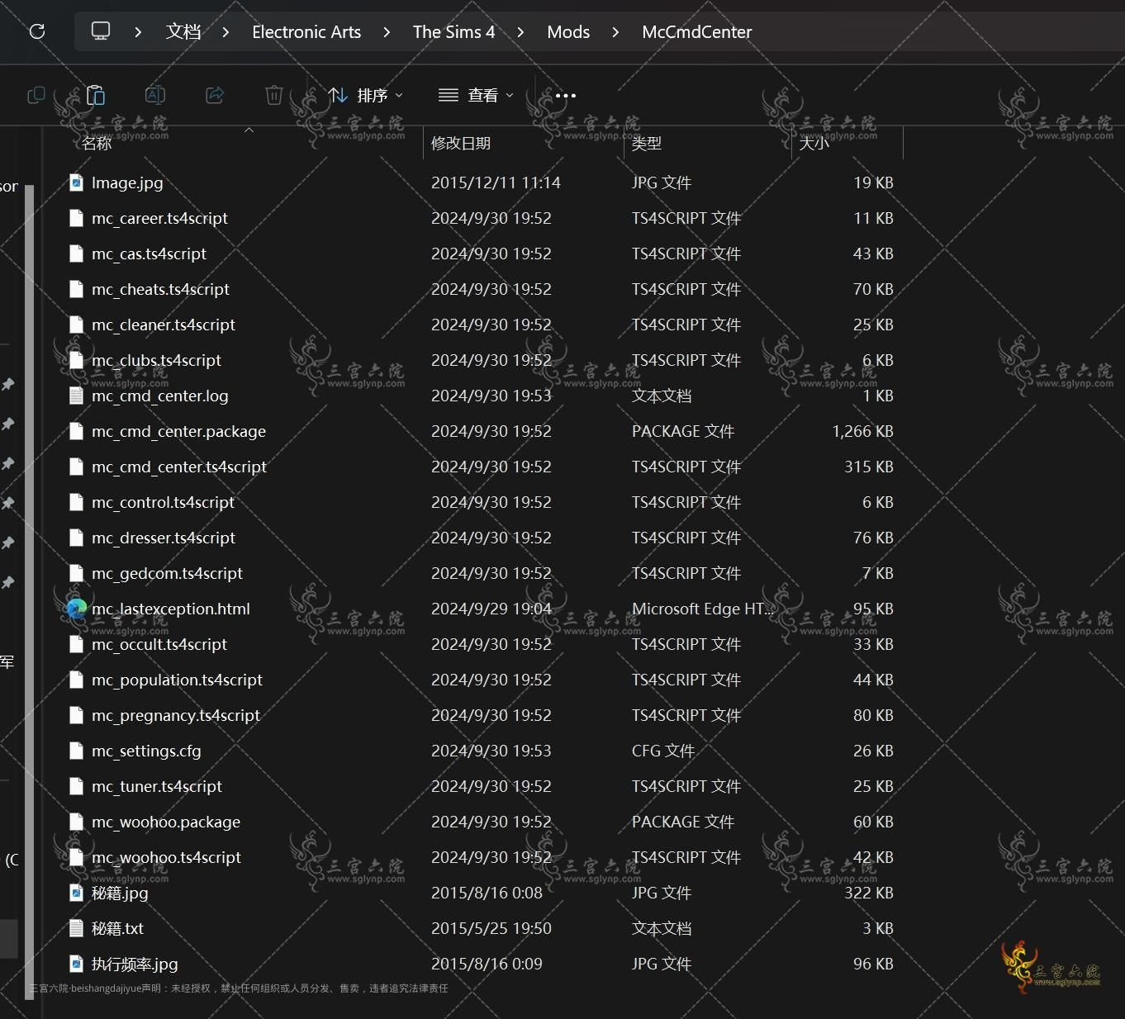The width and height of the screenshot is (1125, 1019).
Task: Select the file named mc_gedcom.ts4script
Action: coord(167,573)
